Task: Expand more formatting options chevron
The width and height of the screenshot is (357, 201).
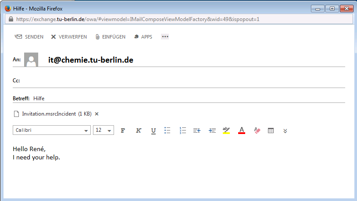Action: click(x=285, y=130)
